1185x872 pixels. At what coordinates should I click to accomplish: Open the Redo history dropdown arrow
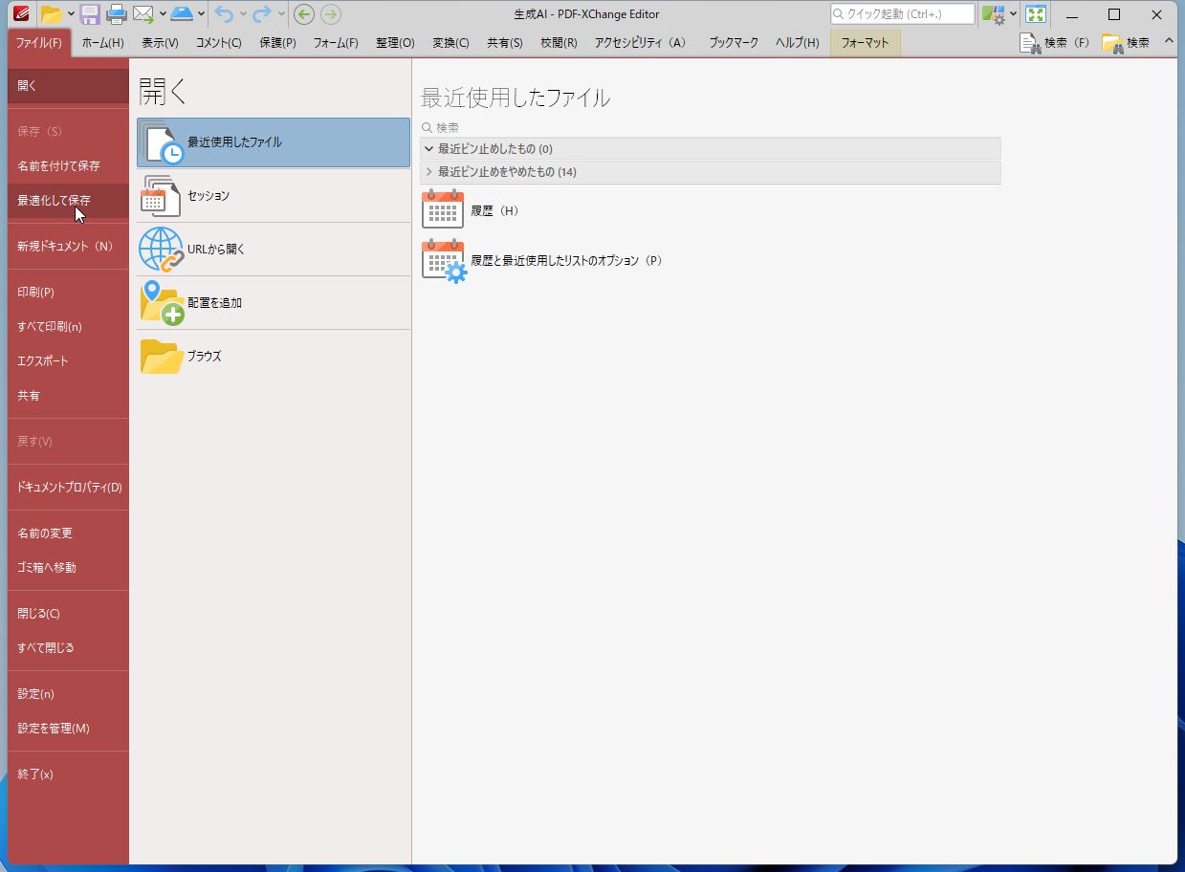point(281,14)
